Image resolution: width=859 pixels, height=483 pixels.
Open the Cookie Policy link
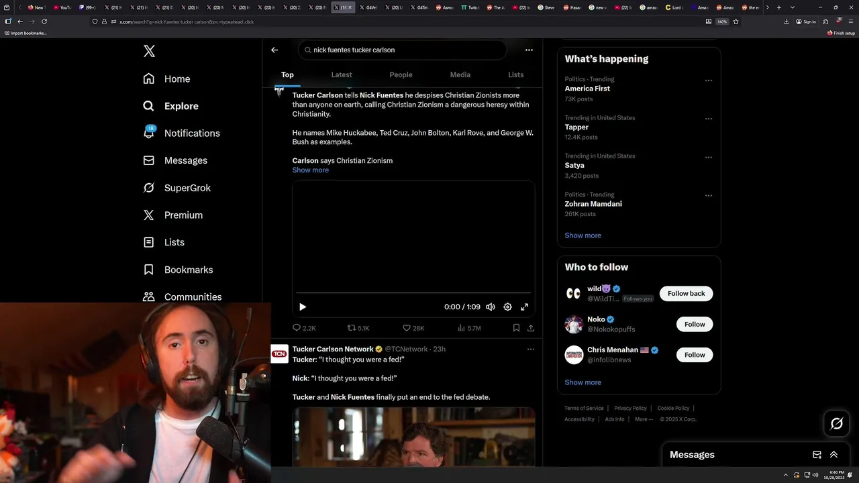673,408
